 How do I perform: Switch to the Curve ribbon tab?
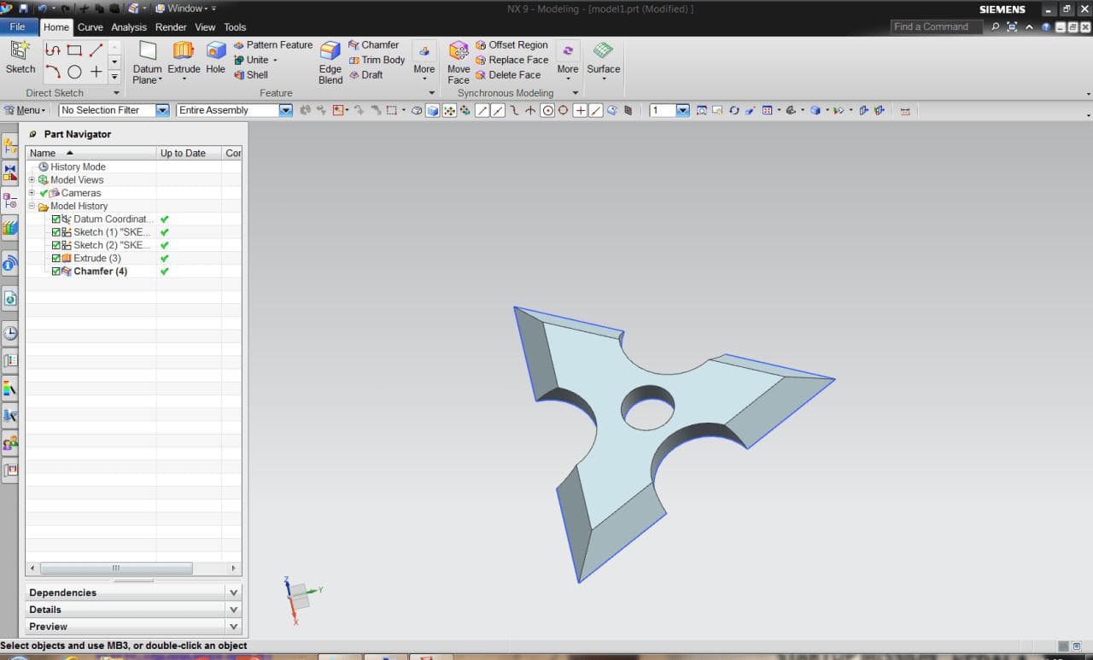click(x=90, y=27)
